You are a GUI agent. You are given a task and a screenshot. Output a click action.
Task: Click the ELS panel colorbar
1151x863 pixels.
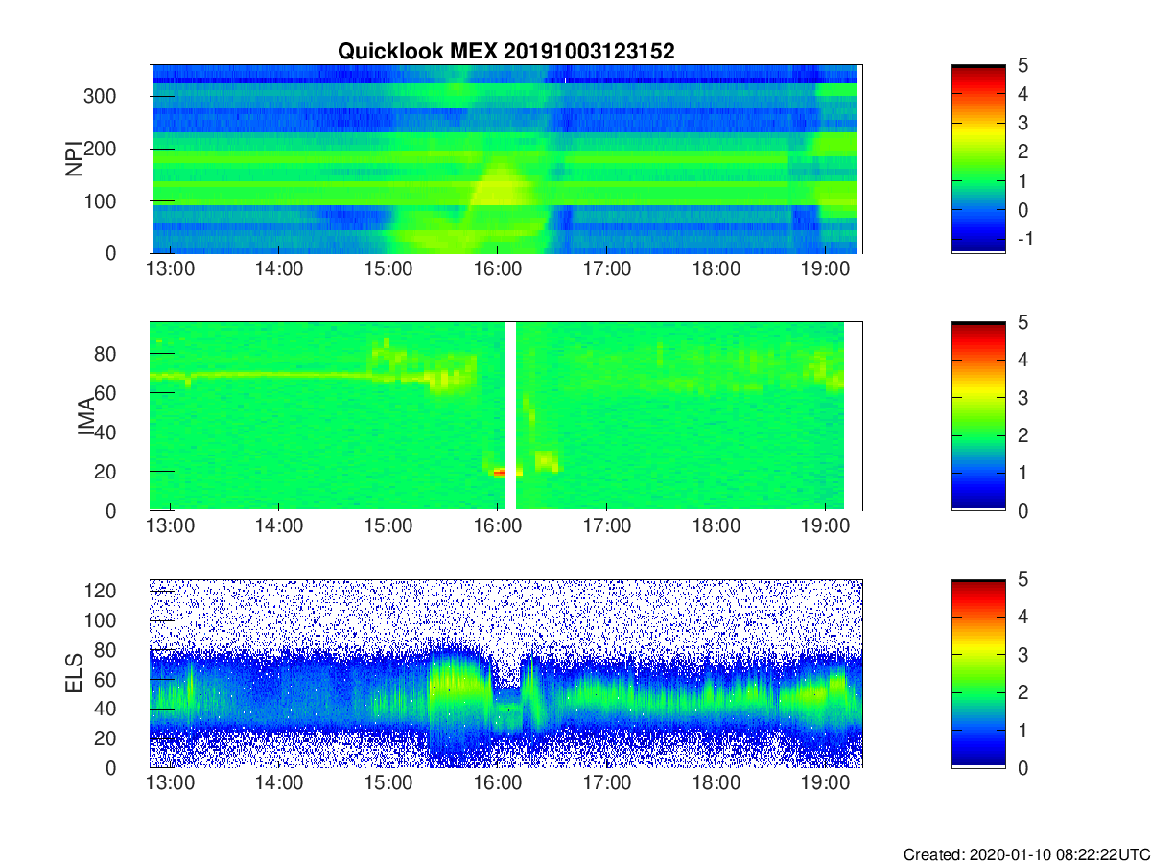click(978, 673)
